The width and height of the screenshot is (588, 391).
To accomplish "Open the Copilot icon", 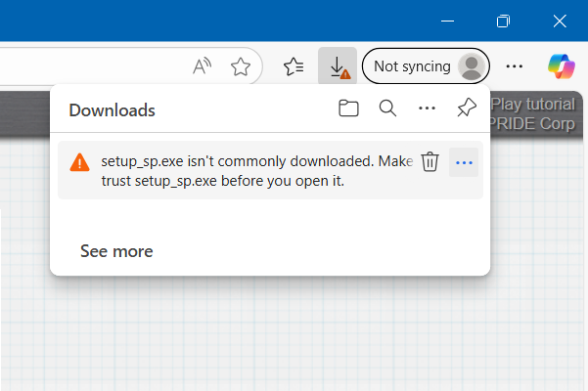I will point(562,66).
